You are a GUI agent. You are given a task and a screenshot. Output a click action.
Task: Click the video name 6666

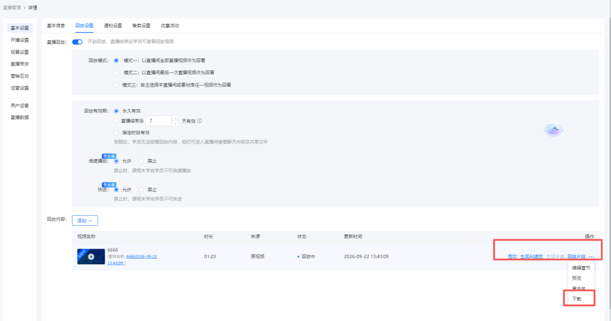[113, 250]
